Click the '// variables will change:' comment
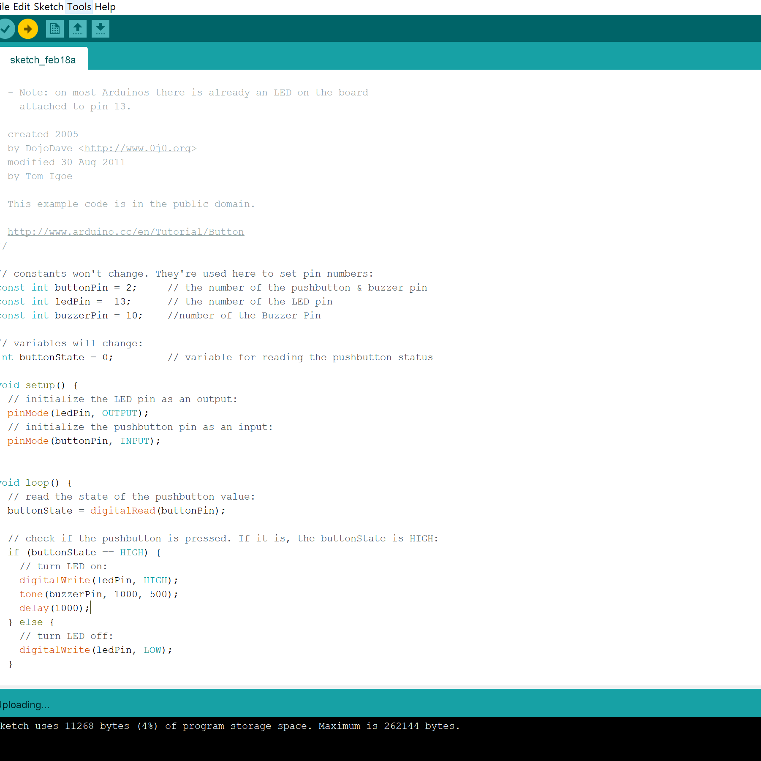Viewport: 761px width, 761px height. (x=71, y=343)
